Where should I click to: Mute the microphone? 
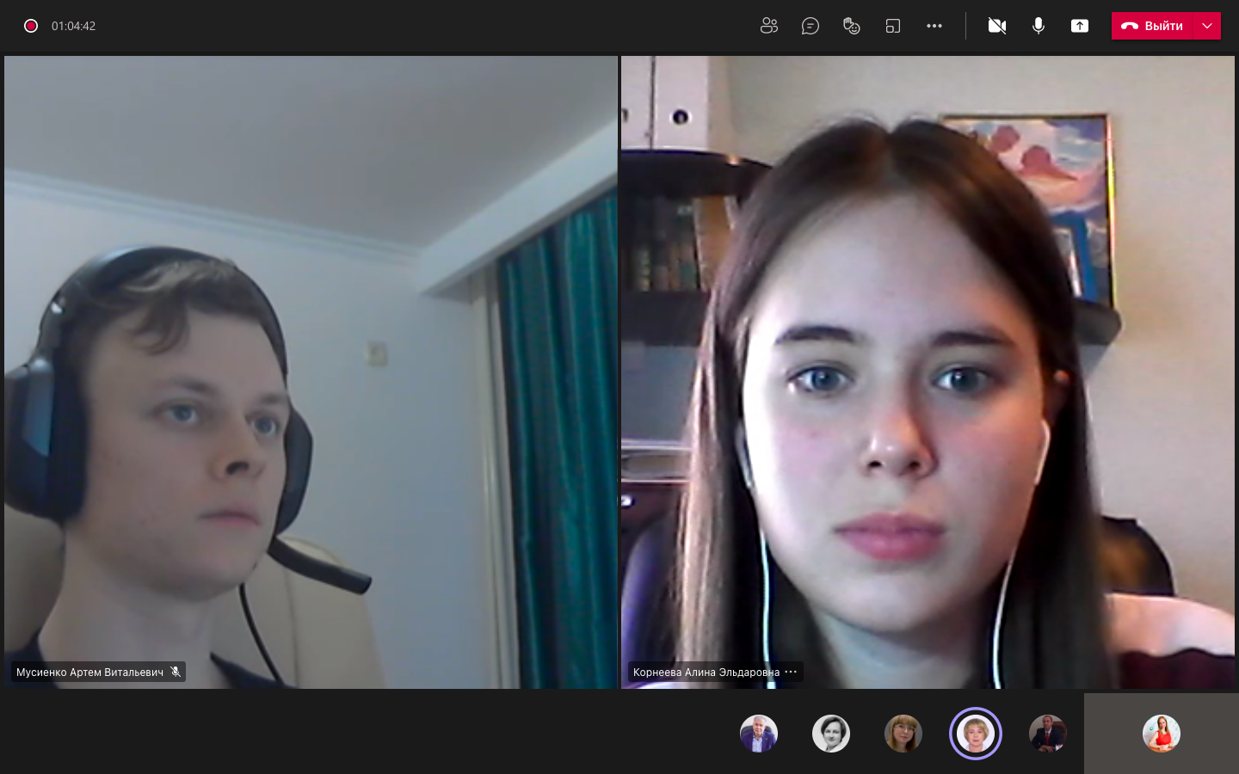1039,26
